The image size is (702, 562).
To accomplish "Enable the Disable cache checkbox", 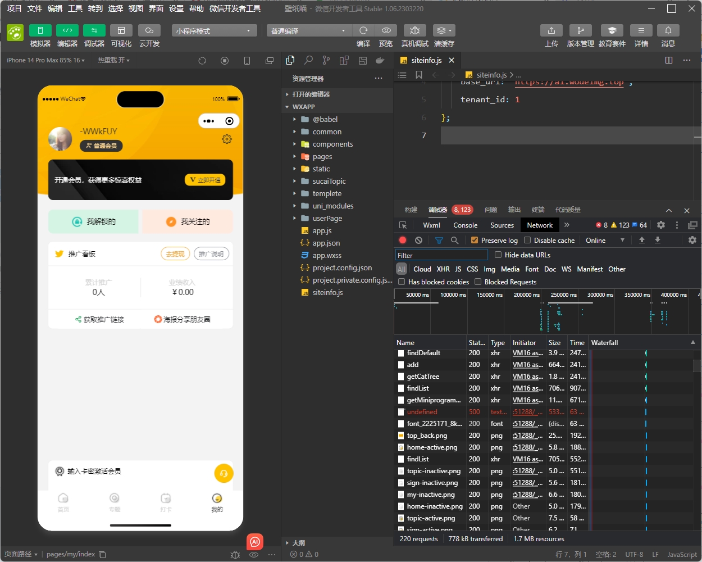I will (x=527, y=240).
